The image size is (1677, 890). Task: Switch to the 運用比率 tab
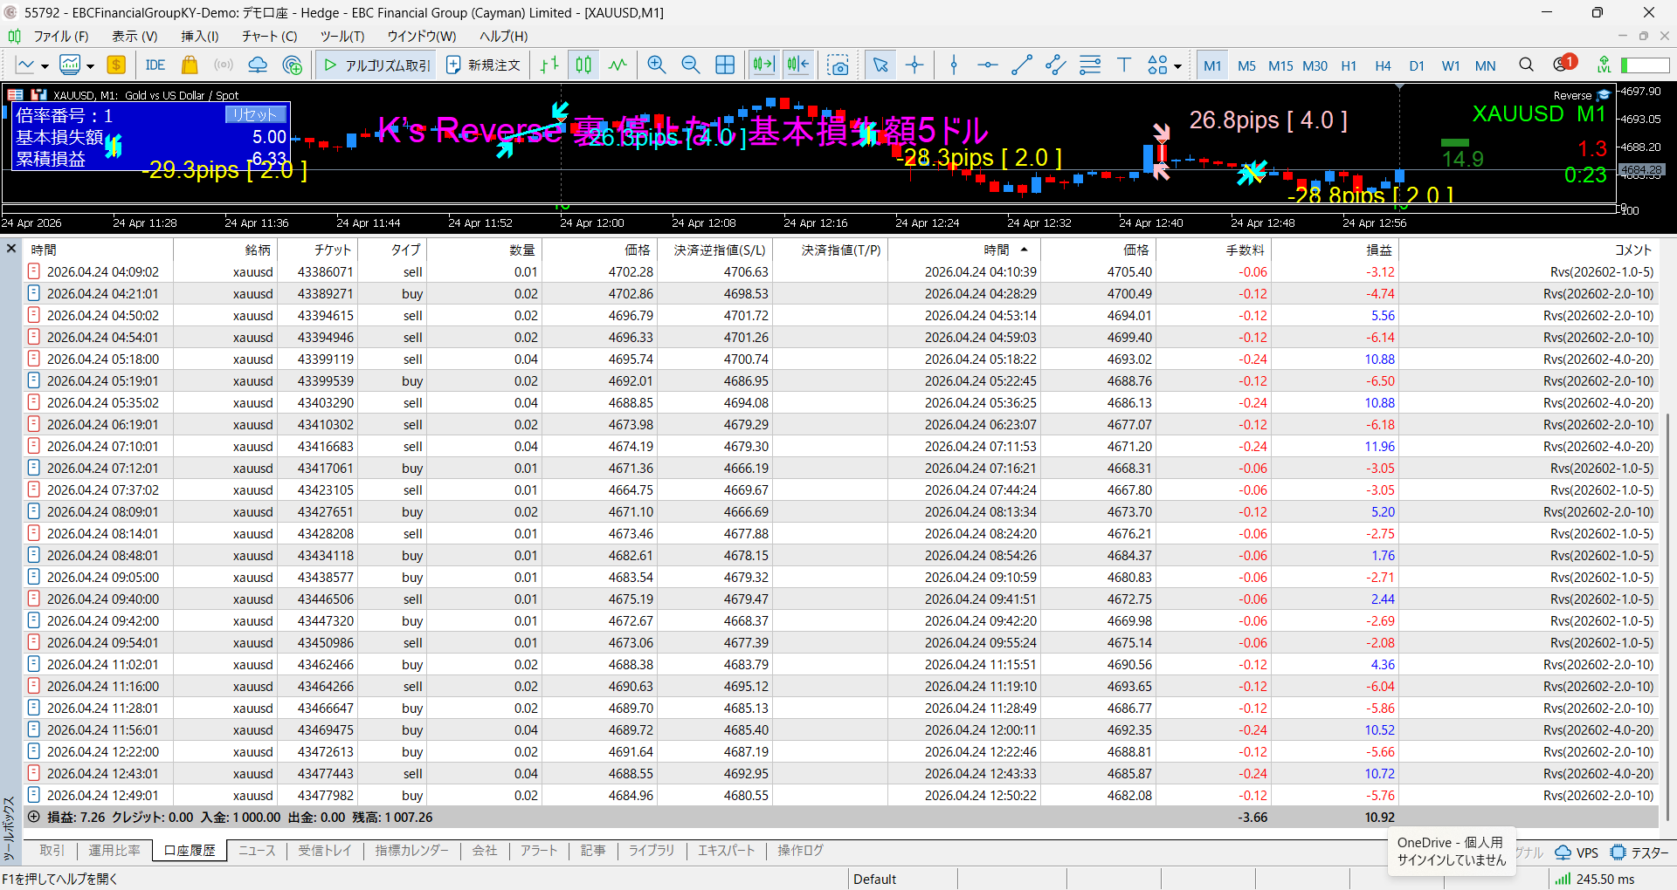114,851
